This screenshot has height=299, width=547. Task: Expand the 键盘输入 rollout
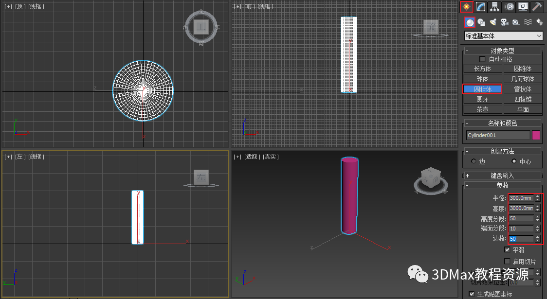(502, 176)
